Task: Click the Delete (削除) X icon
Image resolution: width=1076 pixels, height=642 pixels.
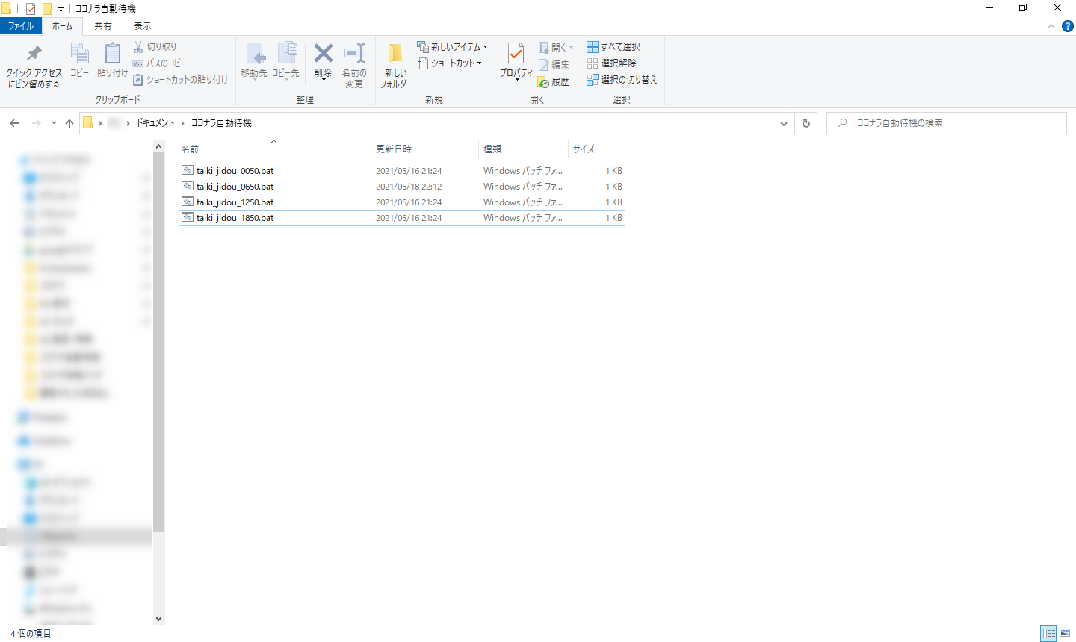Action: click(323, 54)
